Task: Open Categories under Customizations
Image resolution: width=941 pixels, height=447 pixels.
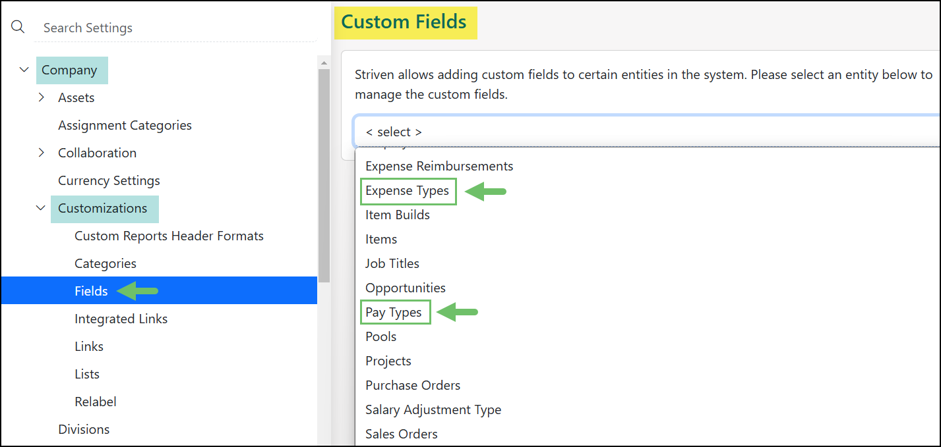Action: (106, 263)
